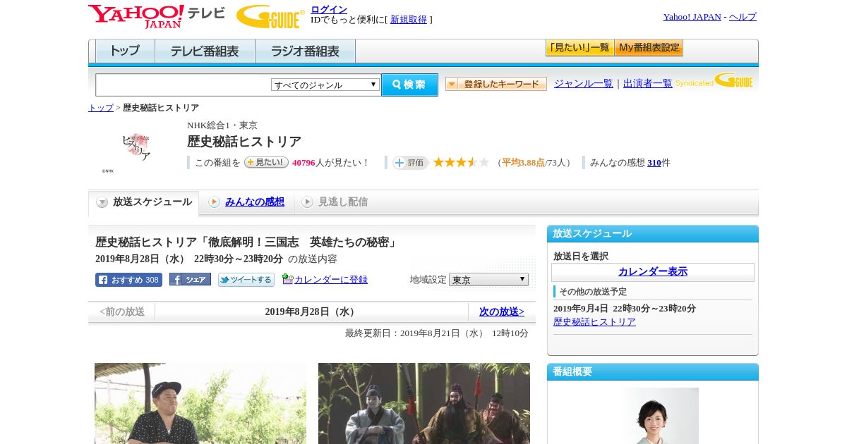
Task: Click the カレンダーに登録 link
Action: point(331,280)
